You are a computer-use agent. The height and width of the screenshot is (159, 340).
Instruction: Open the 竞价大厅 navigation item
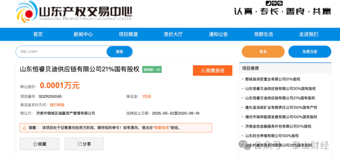173,34
